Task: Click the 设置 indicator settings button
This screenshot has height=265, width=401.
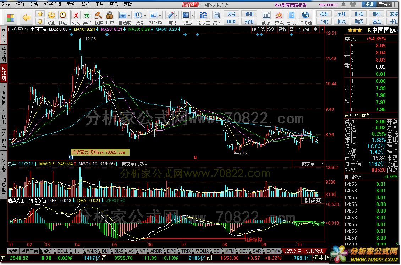Action: tap(13, 251)
